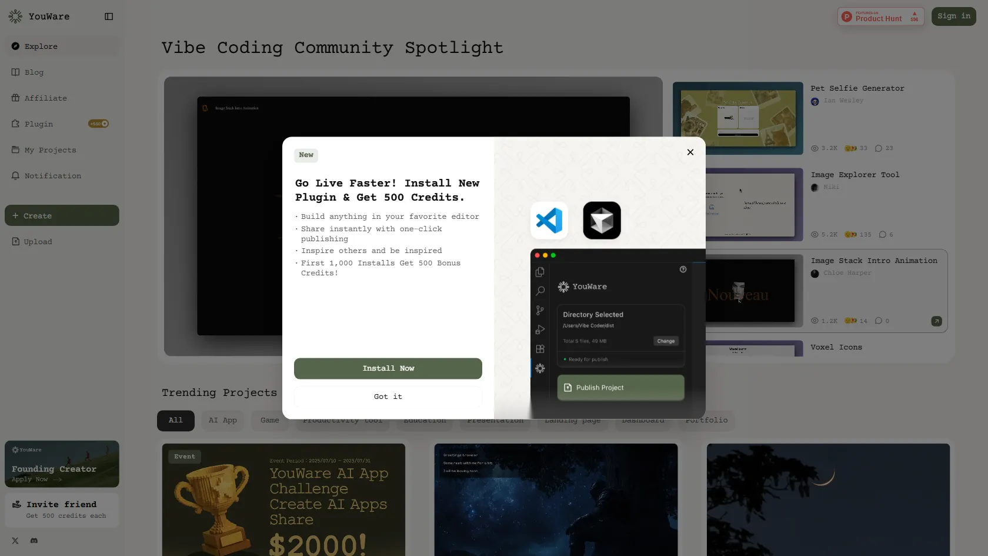Image resolution: width=988 pixels, height=556 pixels.
Task: Click the Image Stack Intro Animation title
Action: click(874, 261)
